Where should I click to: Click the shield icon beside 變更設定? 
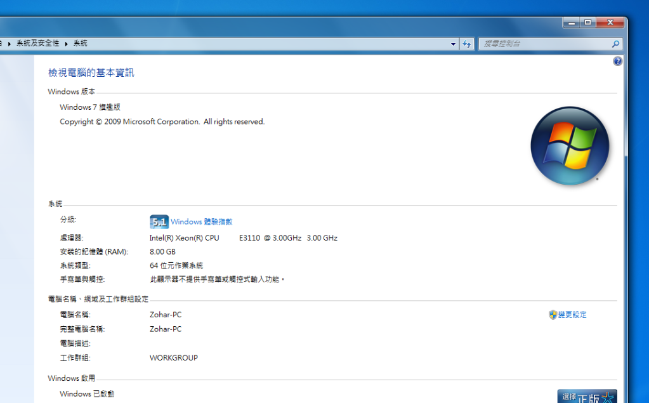point(553,315)
